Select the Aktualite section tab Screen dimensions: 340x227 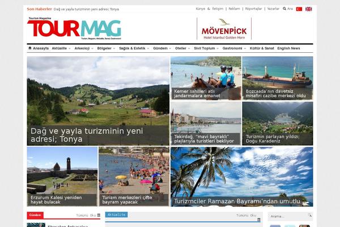point(116,215)
